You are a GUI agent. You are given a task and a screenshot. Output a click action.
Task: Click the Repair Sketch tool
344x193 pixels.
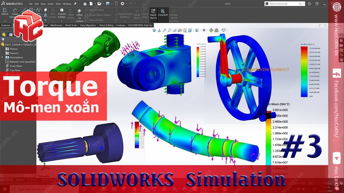[137, 13]
